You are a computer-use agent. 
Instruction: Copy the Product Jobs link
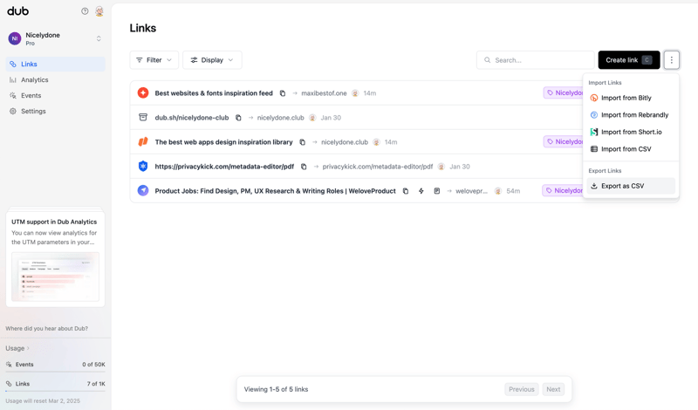[x=406, y=191]
